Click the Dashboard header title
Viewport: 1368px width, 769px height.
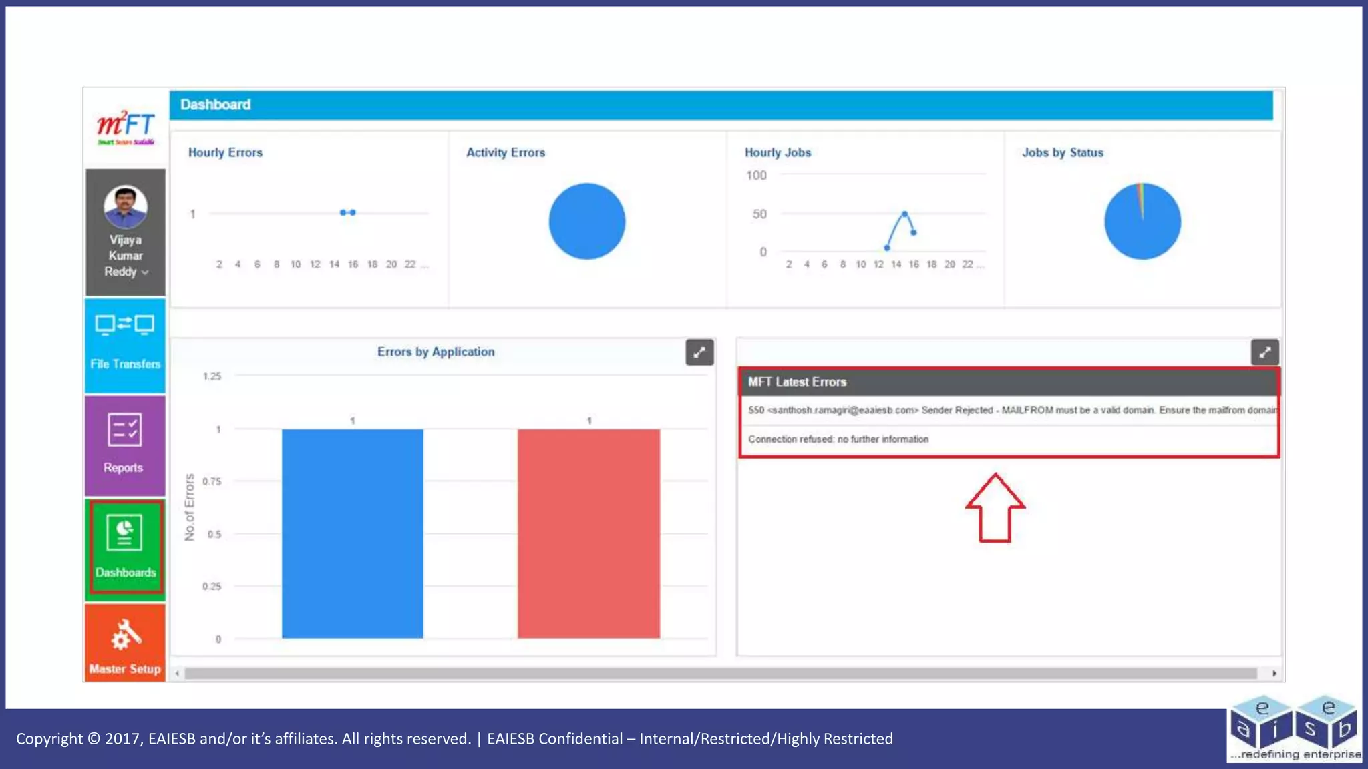point(215,105)
